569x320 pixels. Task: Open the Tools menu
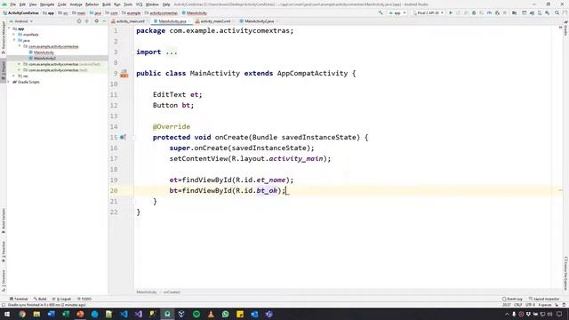click(128, 4)
